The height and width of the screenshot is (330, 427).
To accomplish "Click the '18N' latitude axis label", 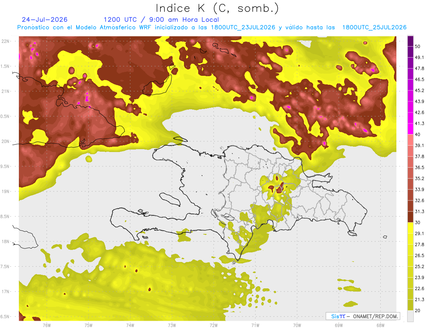I will coord(6,242).
